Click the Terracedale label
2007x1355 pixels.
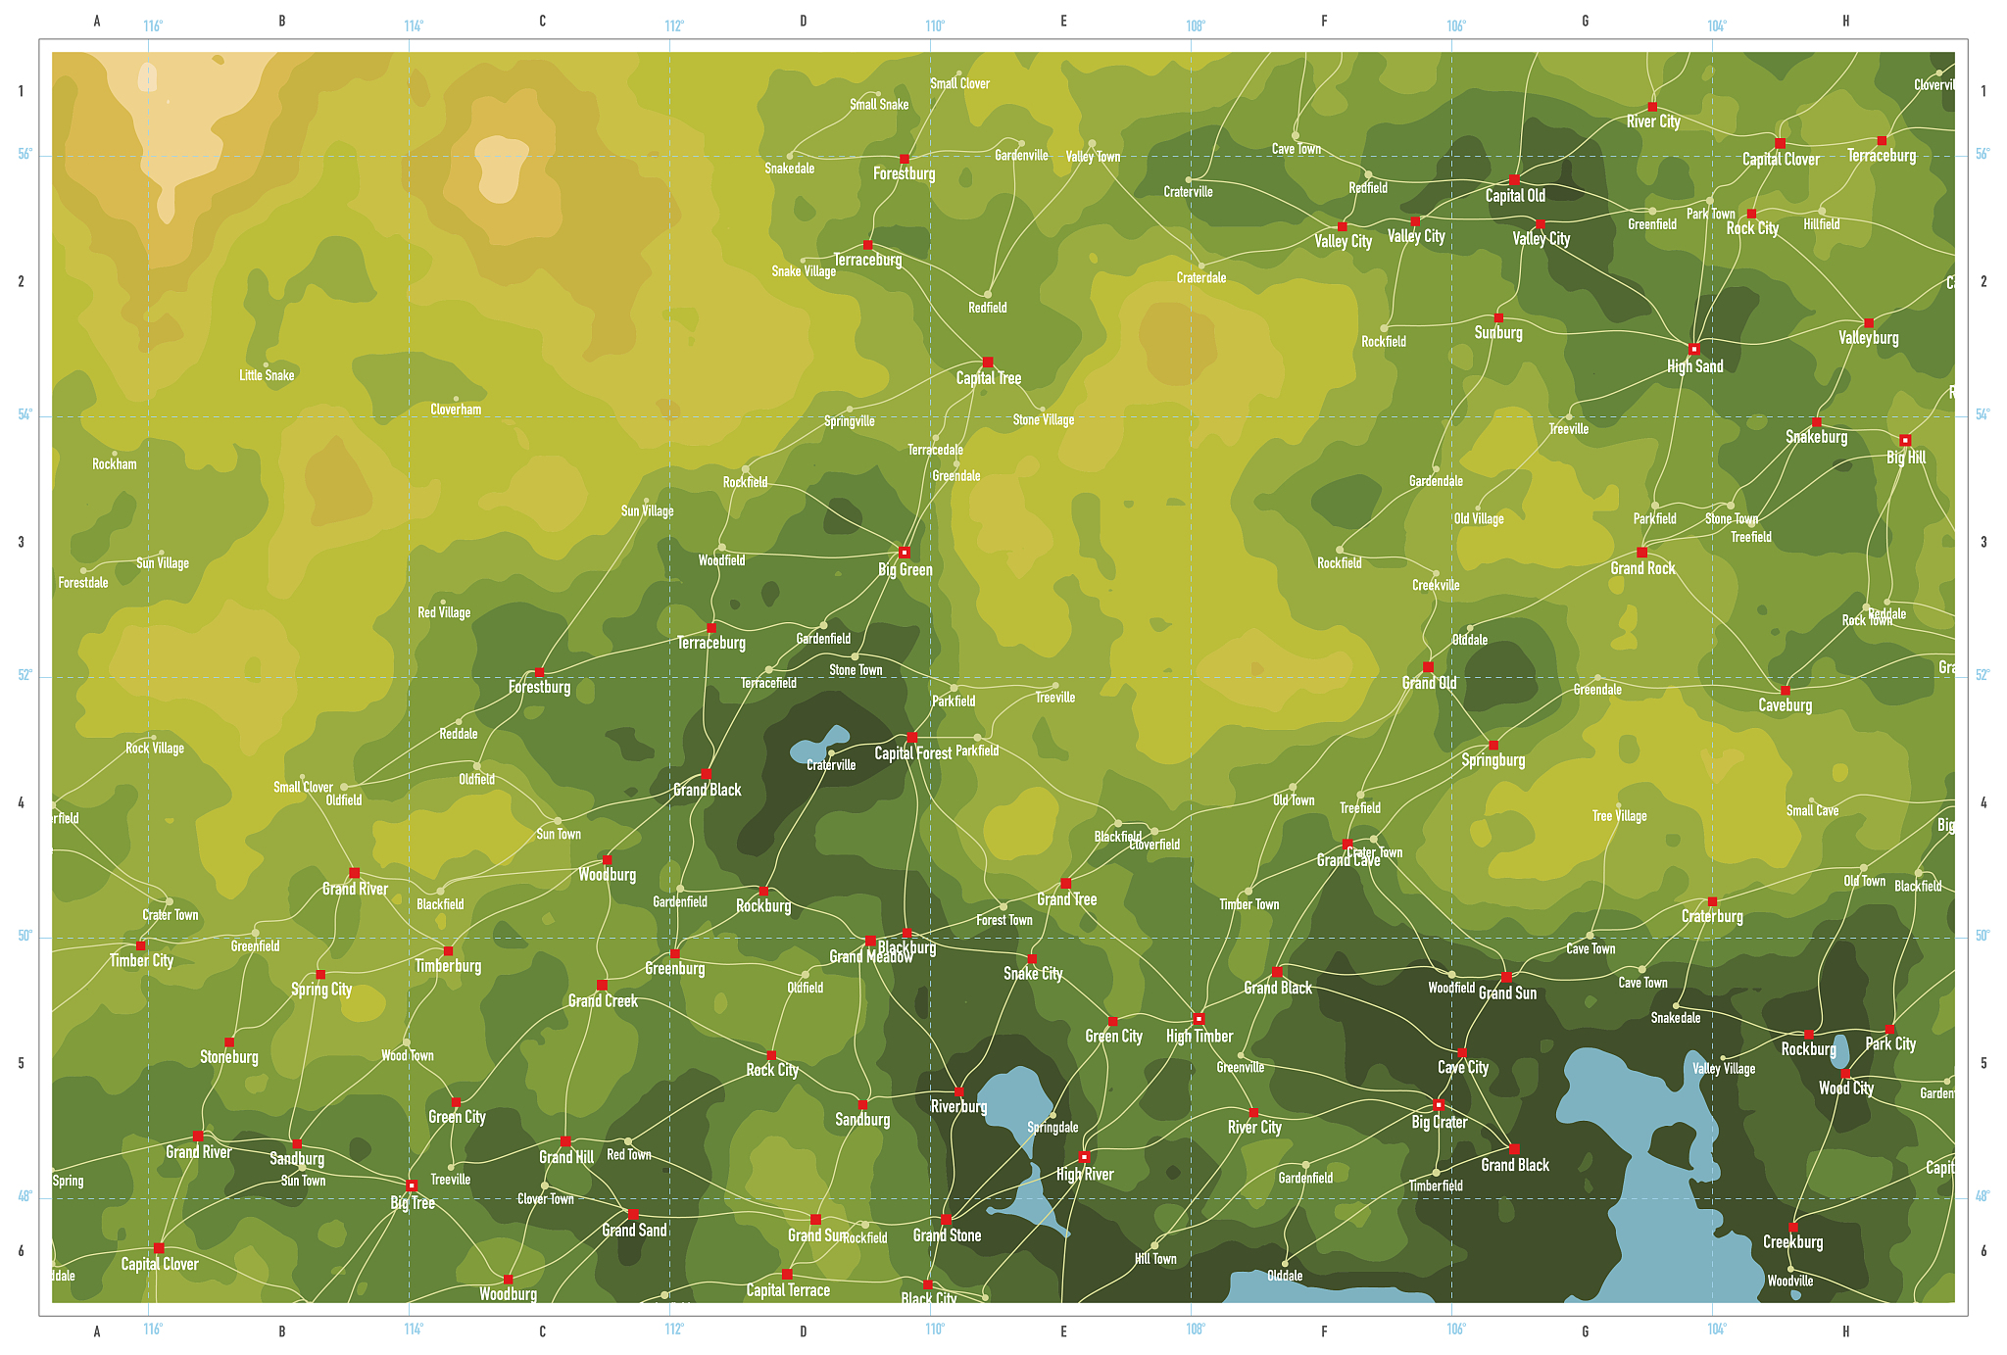point(936,451)
